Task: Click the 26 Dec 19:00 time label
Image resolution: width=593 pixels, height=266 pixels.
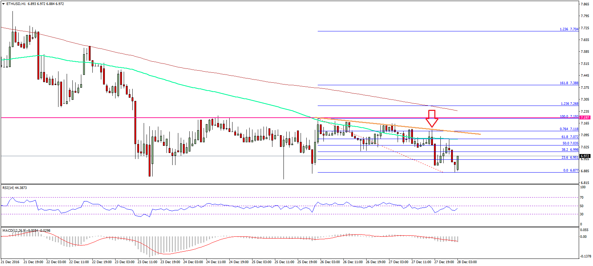Action: tap(375, 262)
